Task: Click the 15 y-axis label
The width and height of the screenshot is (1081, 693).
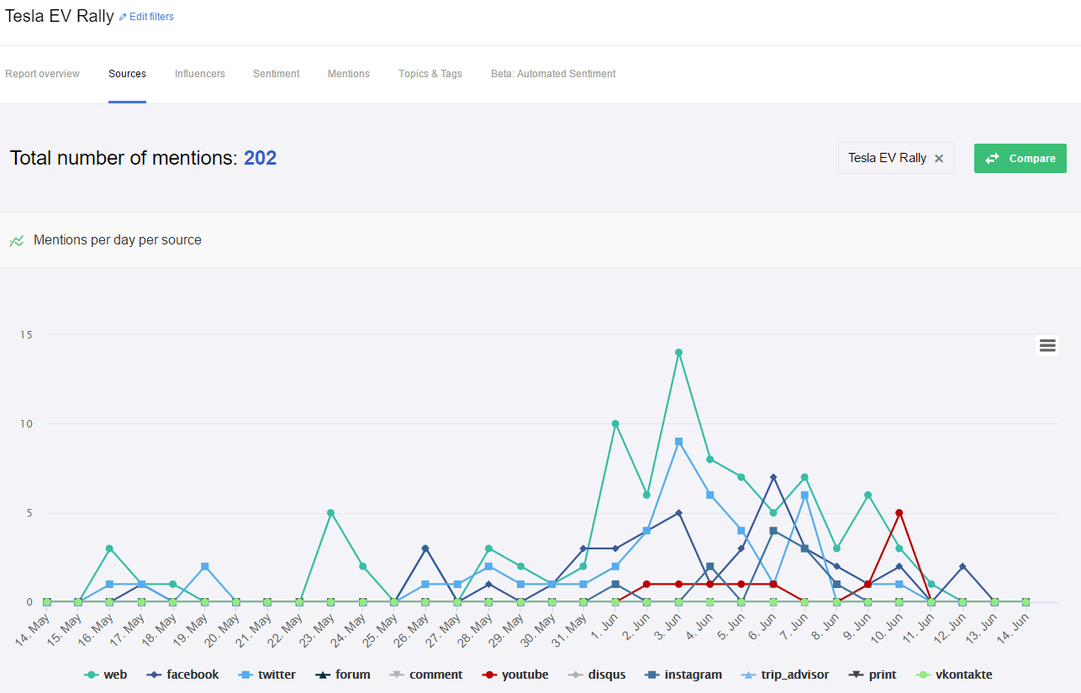Action: pyautogui.click(x=26, y=334)
